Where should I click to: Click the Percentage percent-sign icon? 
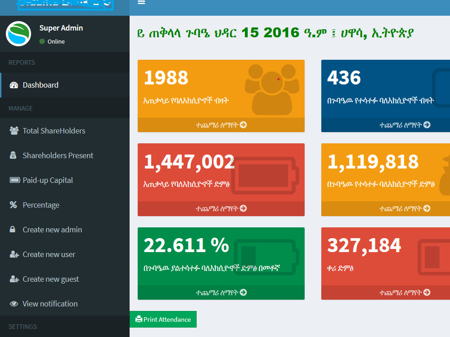coord(13,205)
